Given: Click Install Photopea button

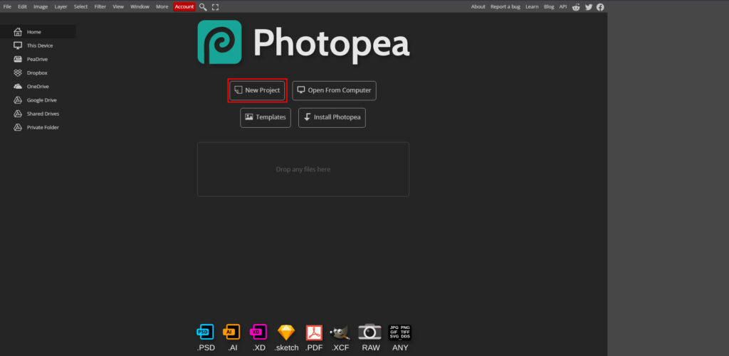Looking at the screenshot, I should [x=332, y=117].
